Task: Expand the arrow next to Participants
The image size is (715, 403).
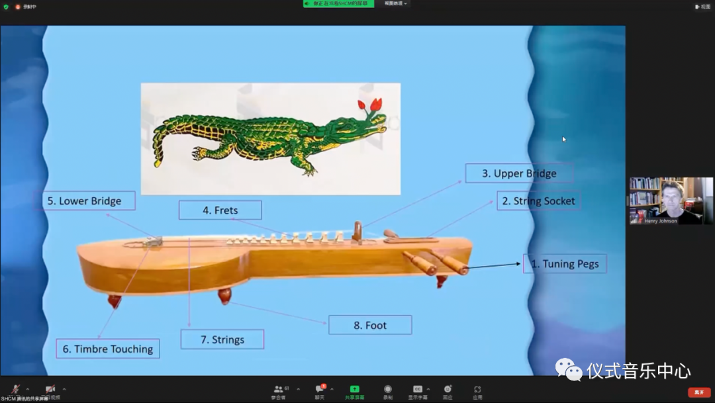Action: [x=298, y=389]
